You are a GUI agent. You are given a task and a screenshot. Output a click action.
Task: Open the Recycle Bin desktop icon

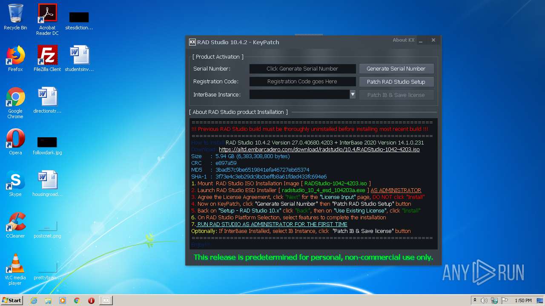[15, 17]
